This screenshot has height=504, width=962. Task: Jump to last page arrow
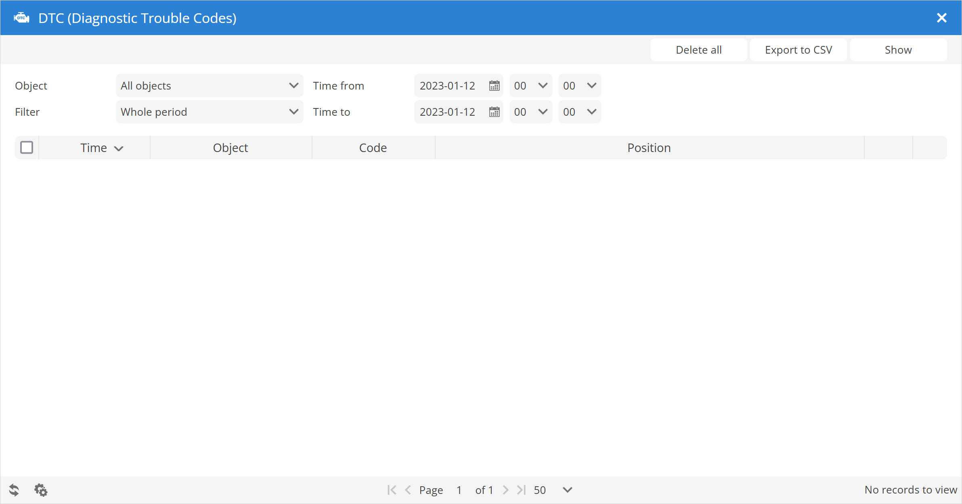(x=521, y=490)
